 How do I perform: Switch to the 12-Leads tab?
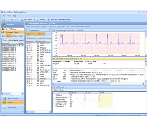pos(41,34)
